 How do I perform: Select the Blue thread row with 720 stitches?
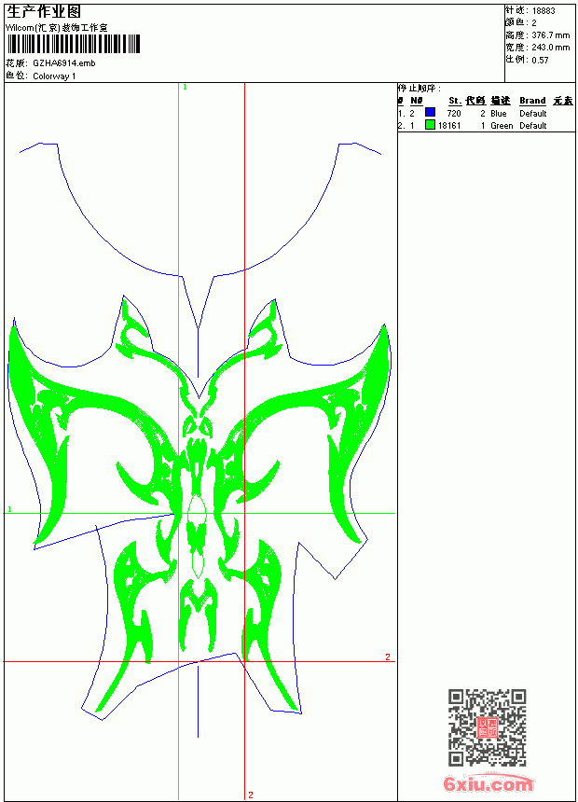[x=486, y=113]
